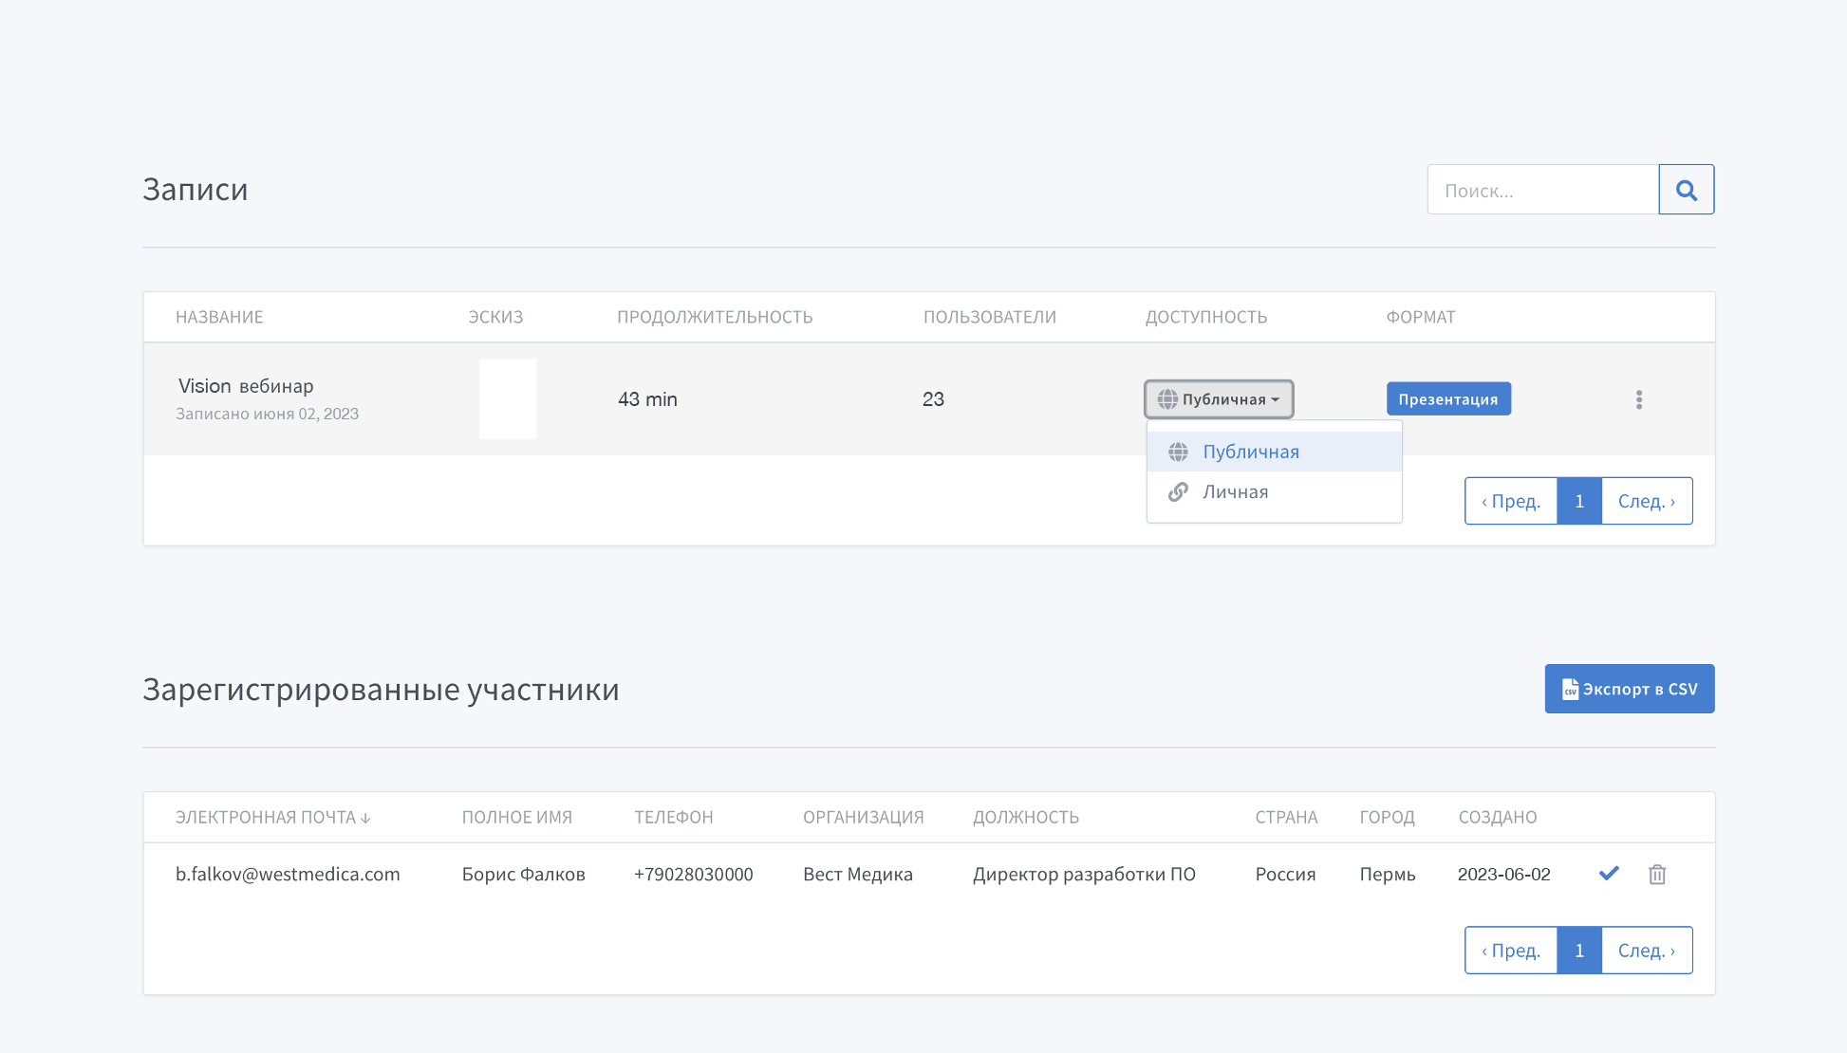The height and width of the screenshot is (1053, 1847).
Task: Go to previous page in Записи pagination
Action: tap(1511, 501)
